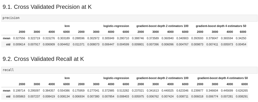Select recall mean value 0.626265
This screenshot has height=102, width=258.
(242, 91)
